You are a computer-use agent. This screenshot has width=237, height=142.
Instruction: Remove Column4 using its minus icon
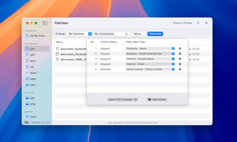click(x=180, y=64)
